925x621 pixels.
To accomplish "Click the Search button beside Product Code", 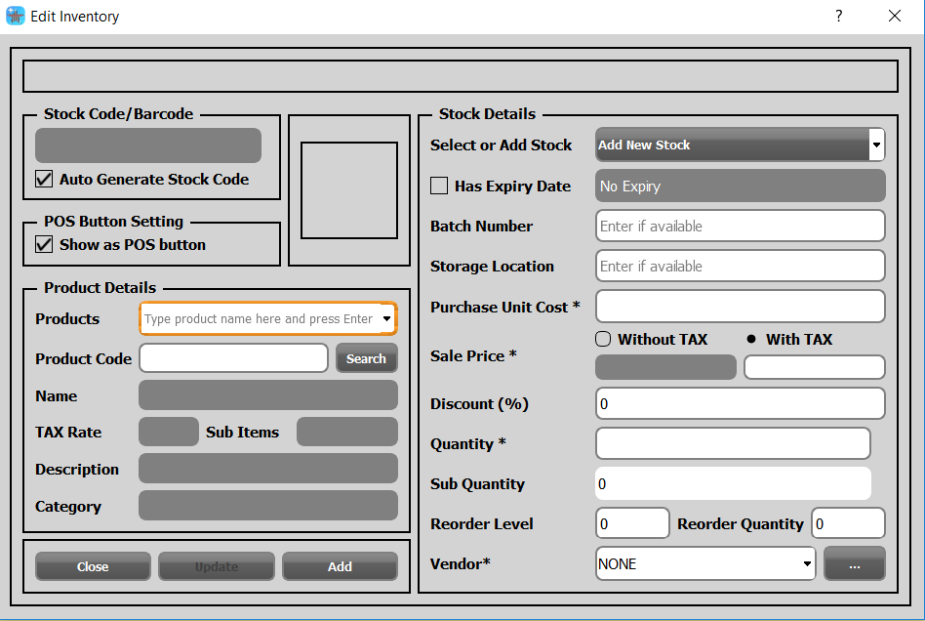I will [366, 358].
